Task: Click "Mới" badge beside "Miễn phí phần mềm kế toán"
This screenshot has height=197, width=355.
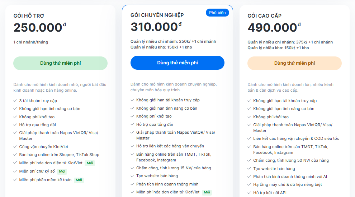Action: tap(79, 180)
